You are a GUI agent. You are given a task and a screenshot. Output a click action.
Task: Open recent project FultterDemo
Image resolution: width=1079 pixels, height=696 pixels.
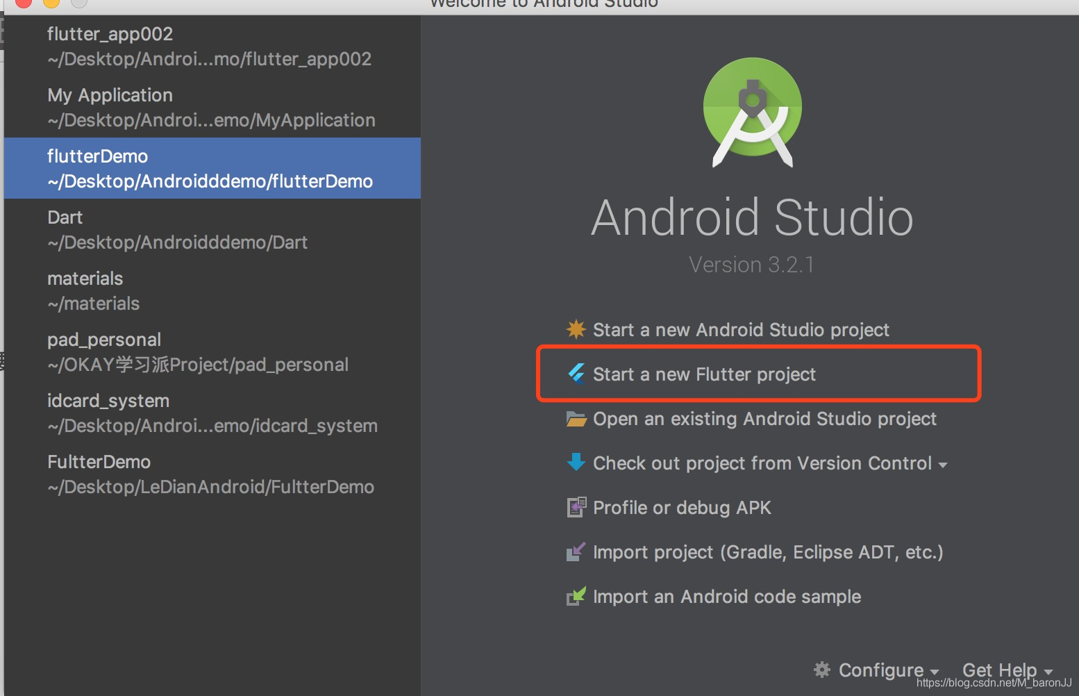pos(212,474)
